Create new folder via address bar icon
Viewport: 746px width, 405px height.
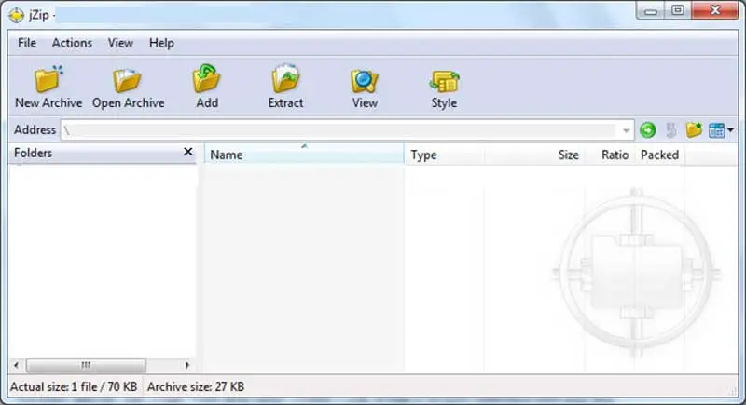coord(694,129)
